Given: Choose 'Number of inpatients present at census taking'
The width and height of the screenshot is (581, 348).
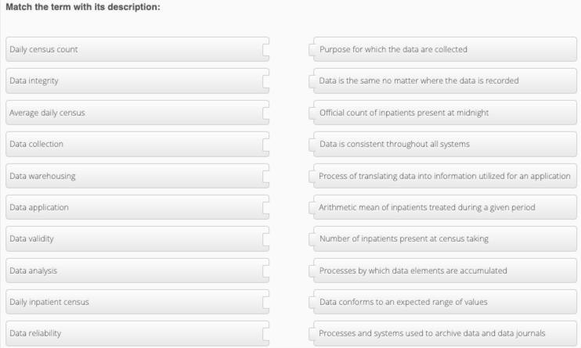Looking at the screenshot, I should [x=442, y=239].
